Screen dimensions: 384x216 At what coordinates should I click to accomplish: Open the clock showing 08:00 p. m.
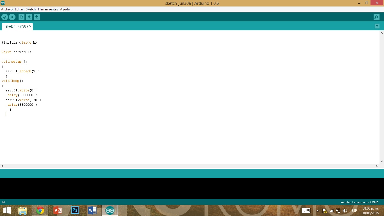click(371, 211)
